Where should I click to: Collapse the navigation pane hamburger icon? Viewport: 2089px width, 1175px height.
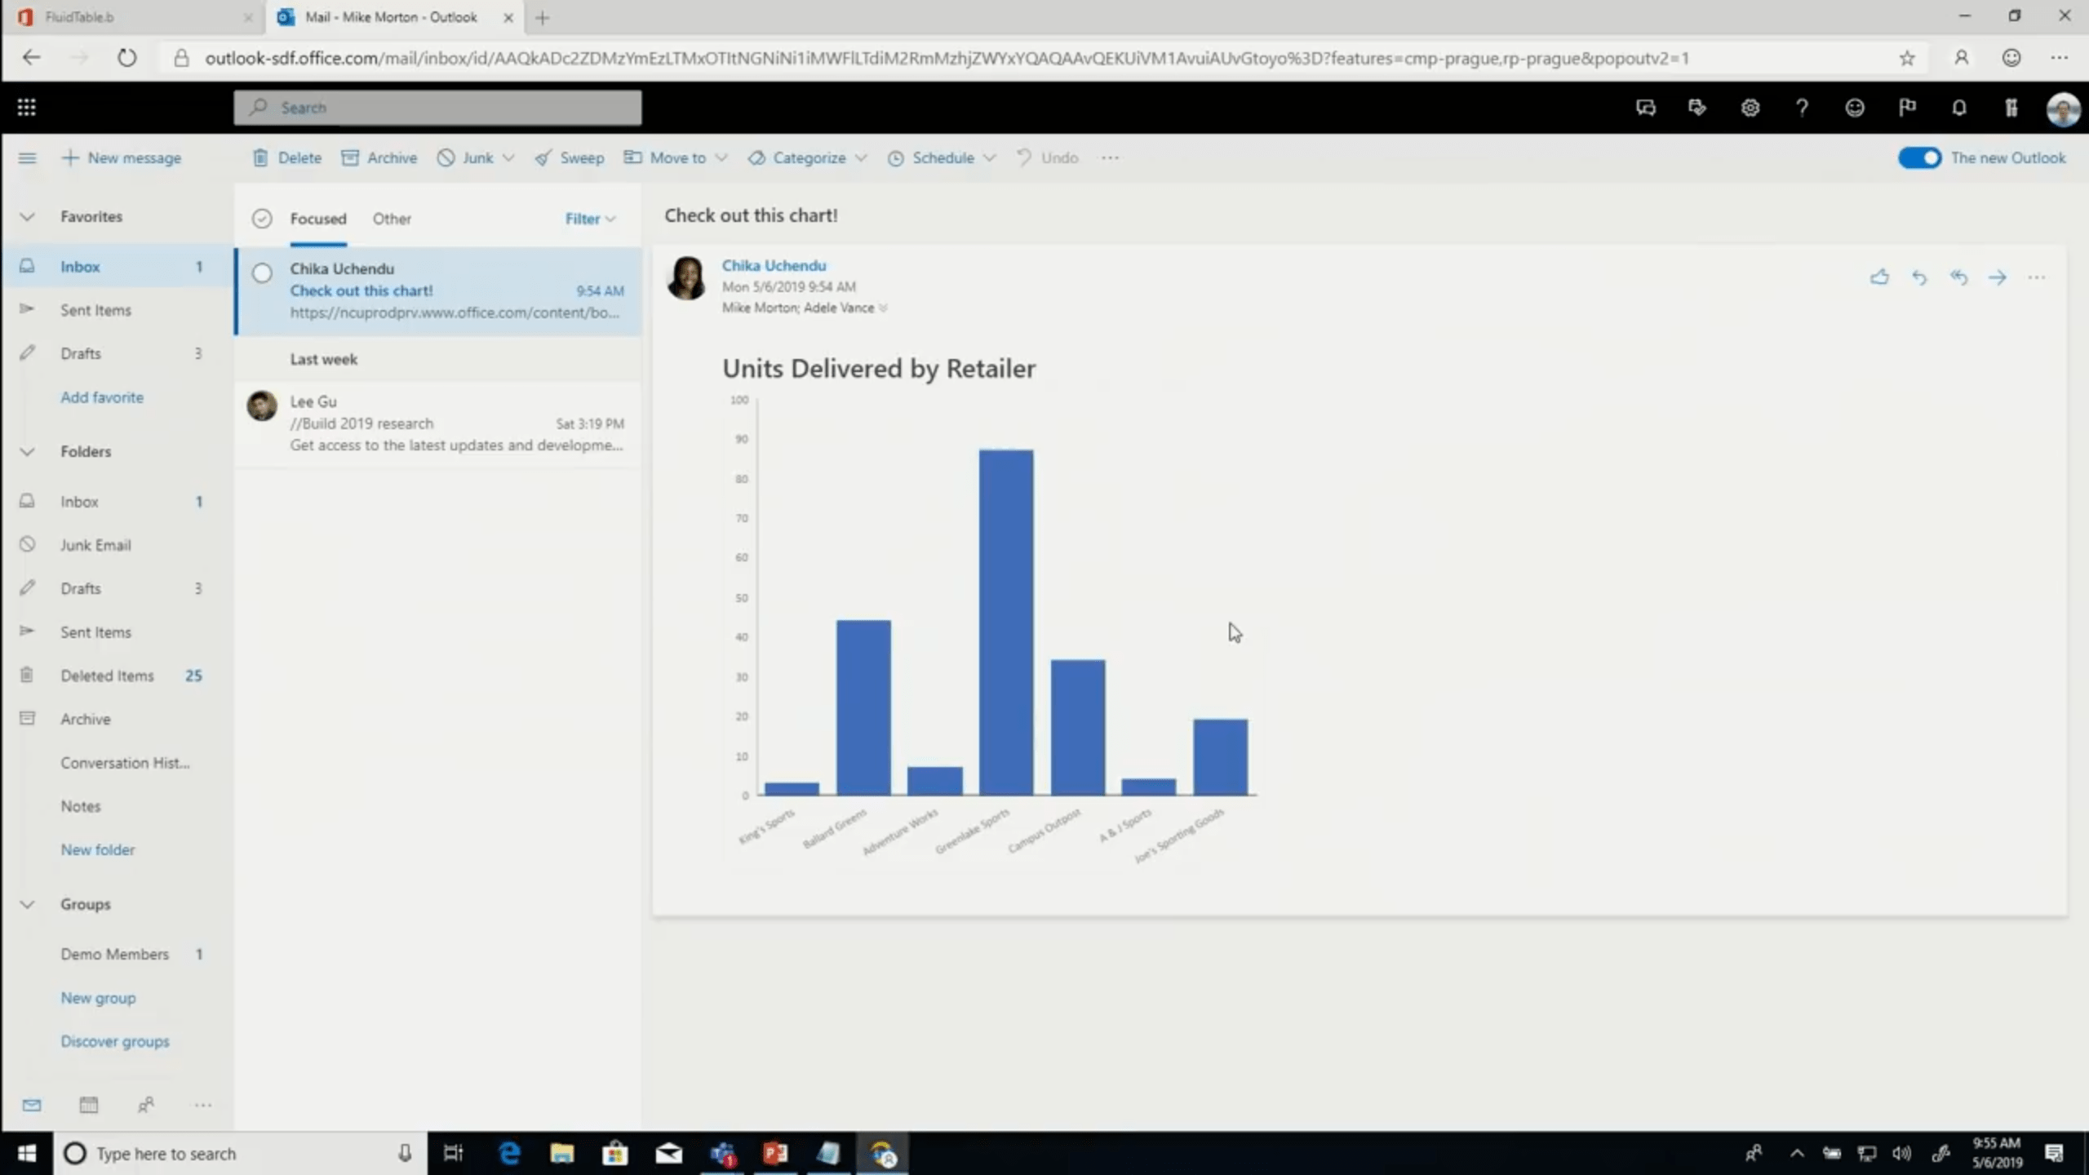pyautogui.click(x=27, y=157)
